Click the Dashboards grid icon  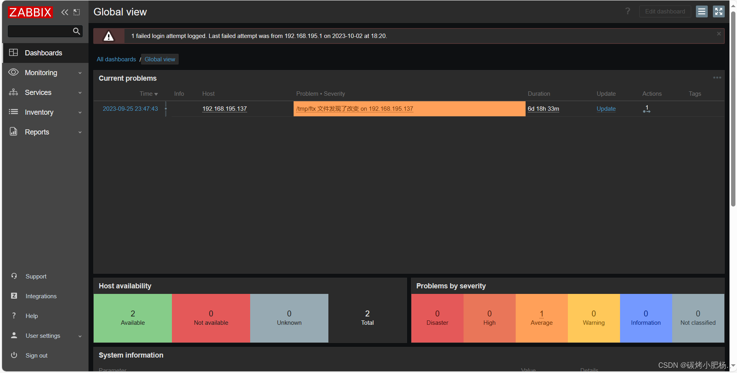click(x=13, y=53)
